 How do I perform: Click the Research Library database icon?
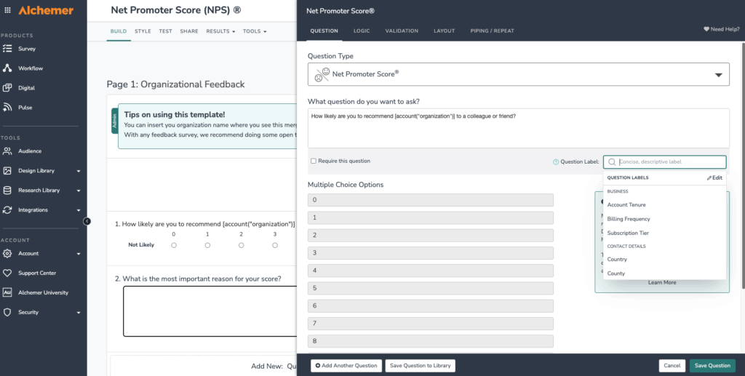click(x=7, y=190)
